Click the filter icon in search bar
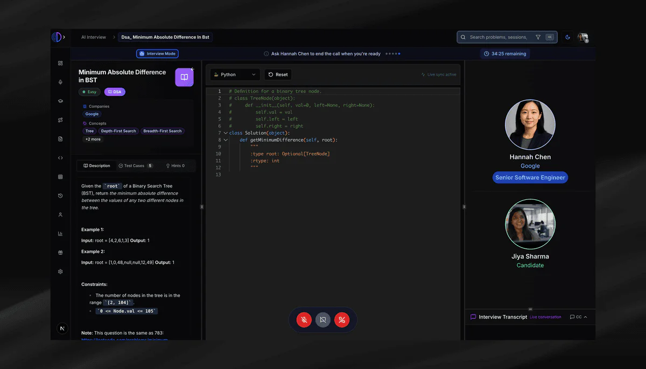The image size is (646, 369). click(538, 37)
